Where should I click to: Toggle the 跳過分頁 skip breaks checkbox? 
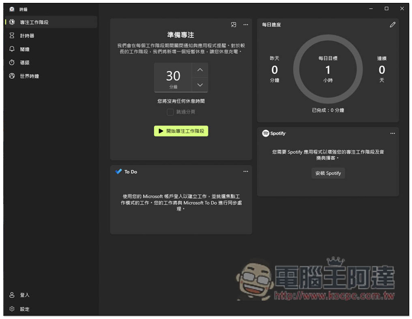(x=170, y=112)
